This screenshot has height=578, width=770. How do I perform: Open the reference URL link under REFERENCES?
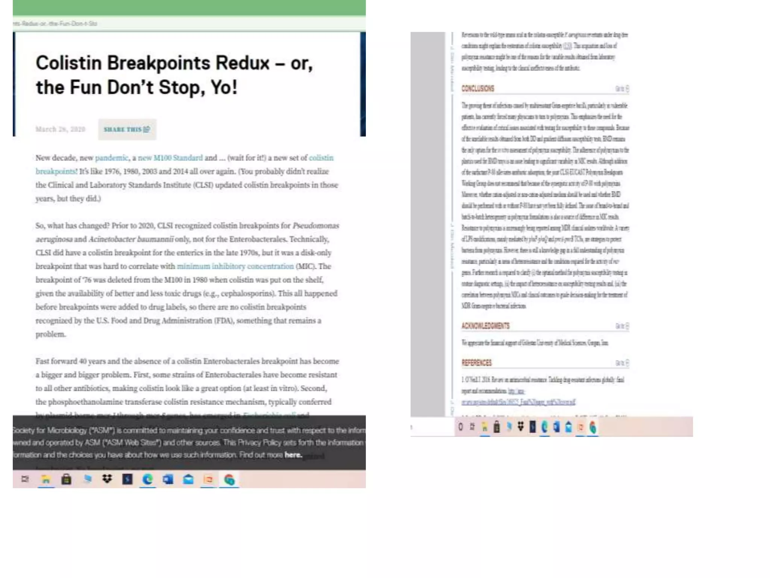point(518,402)
